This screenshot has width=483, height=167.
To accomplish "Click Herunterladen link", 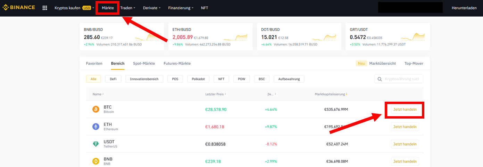I will (x=464, y=8).
